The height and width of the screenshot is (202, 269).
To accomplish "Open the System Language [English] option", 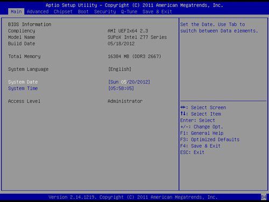I will click(x=119, y=69).
